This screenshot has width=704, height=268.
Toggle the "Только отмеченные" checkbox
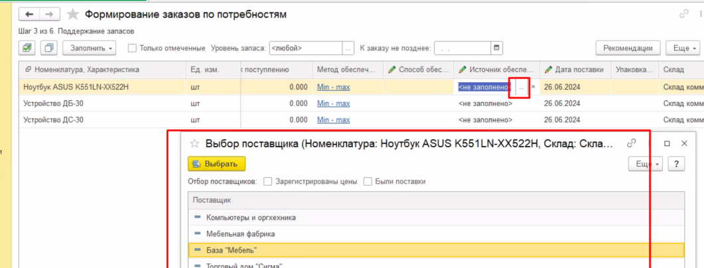(132, 48)
